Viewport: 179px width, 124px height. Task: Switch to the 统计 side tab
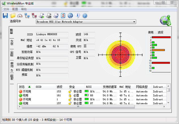coord(12,43)
